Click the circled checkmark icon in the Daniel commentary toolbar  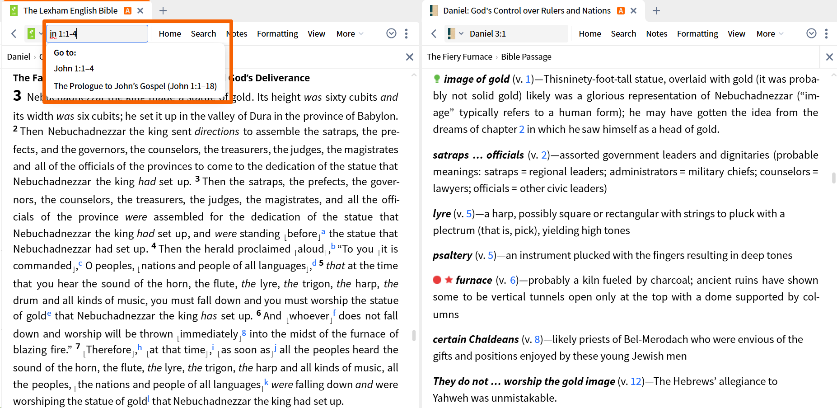812,33
